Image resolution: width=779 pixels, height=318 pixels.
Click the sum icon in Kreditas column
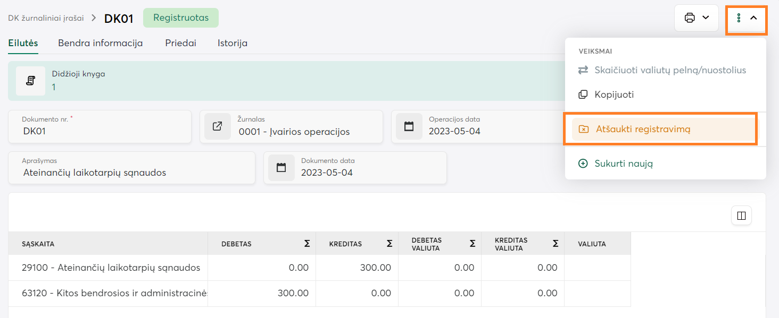tap(389, 244)
